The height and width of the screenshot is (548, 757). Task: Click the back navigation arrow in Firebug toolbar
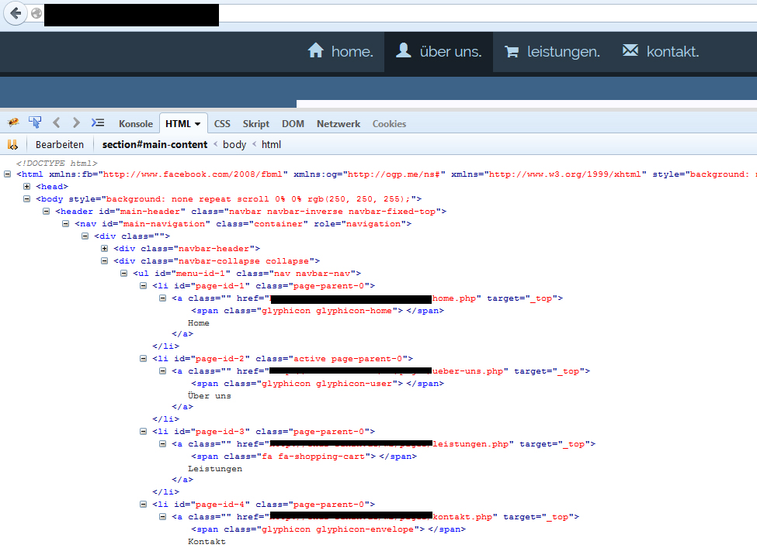coord(56,122)
